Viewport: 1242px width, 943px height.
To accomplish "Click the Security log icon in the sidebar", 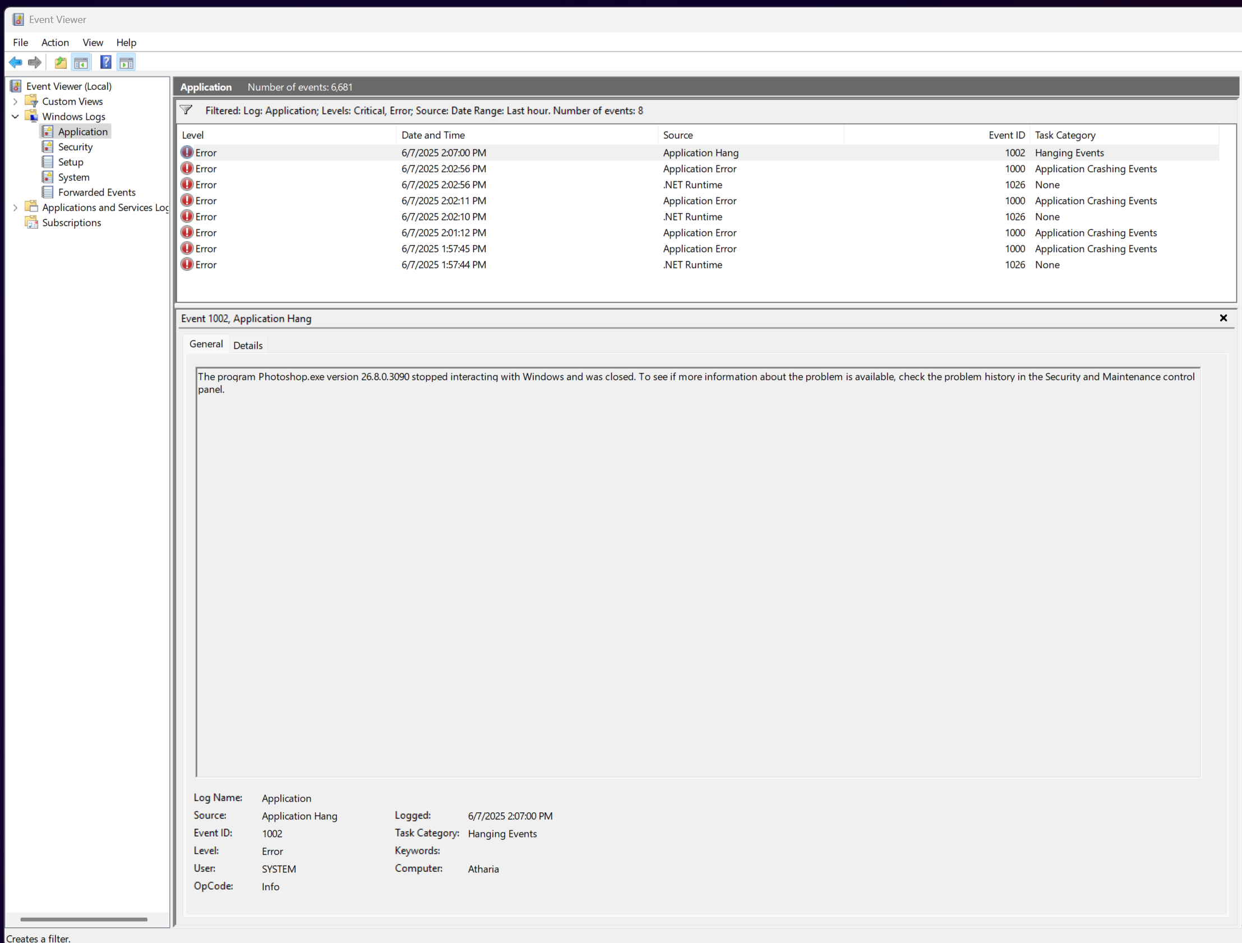I will click(x=48, y=146).
